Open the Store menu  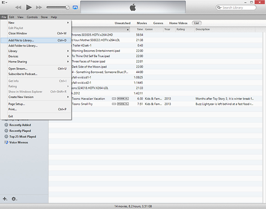click(x=44, y=17)
